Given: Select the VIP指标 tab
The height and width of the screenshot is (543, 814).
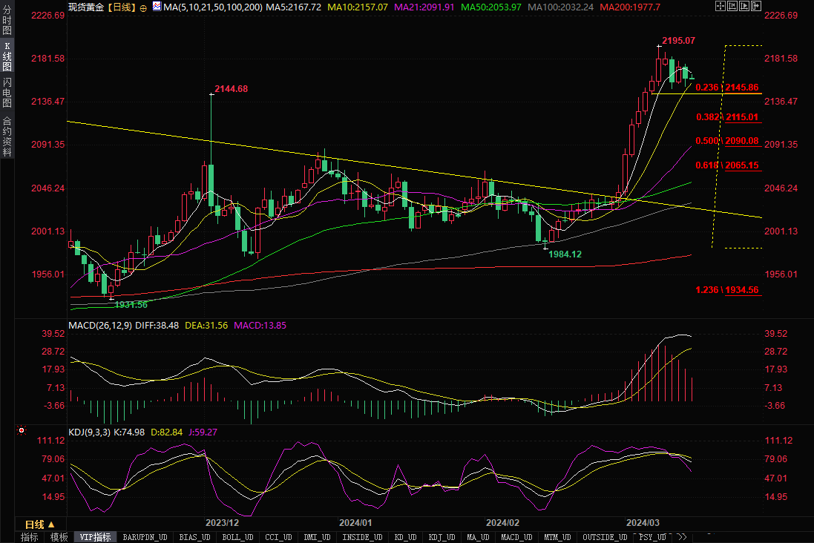Looking at the screenshot, I should click(95, 537).
